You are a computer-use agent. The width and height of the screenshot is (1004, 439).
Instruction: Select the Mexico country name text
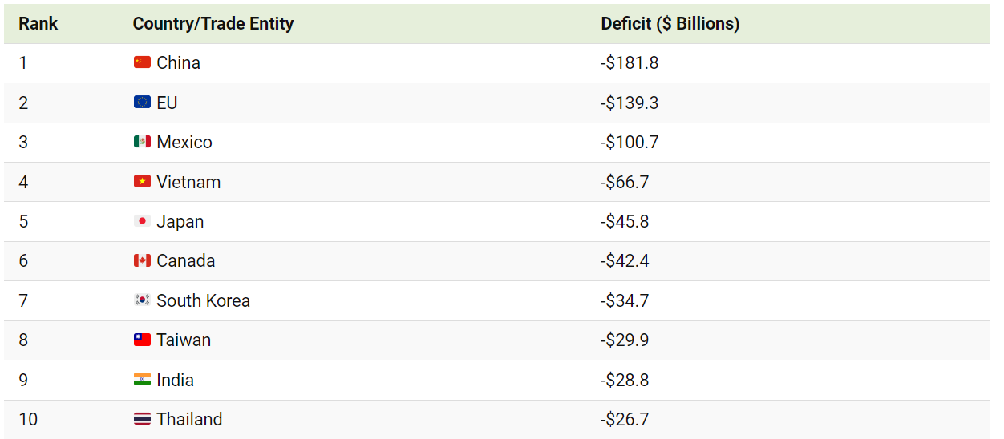point(184,142)
